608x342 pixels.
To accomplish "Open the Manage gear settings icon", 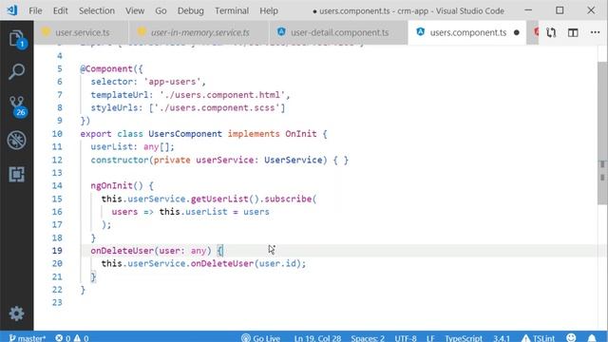I will [16, 313].
